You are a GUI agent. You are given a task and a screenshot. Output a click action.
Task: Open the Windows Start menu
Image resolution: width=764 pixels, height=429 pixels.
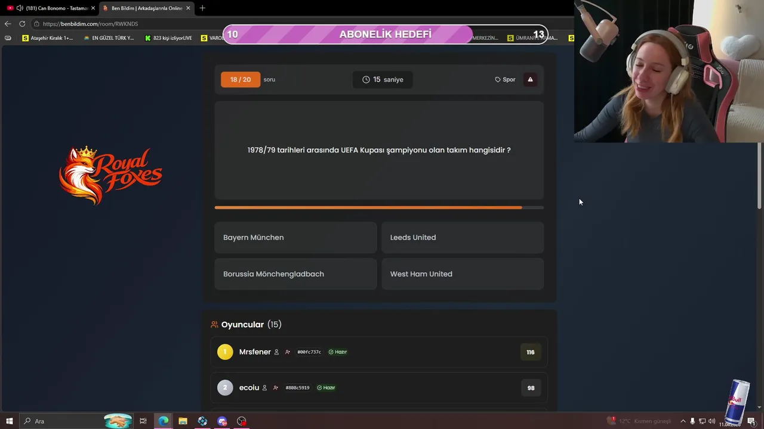[9, 421]
